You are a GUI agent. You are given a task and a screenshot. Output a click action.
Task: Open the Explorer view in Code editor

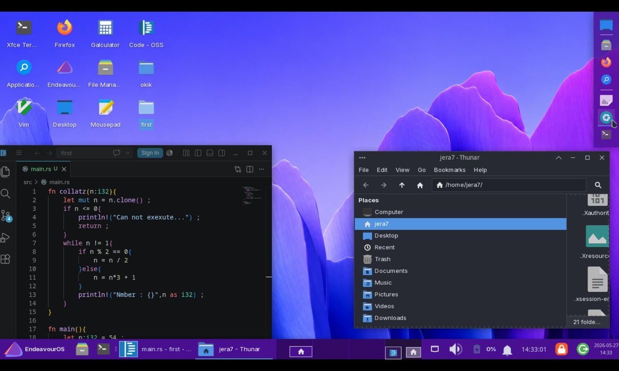point(5,172)
